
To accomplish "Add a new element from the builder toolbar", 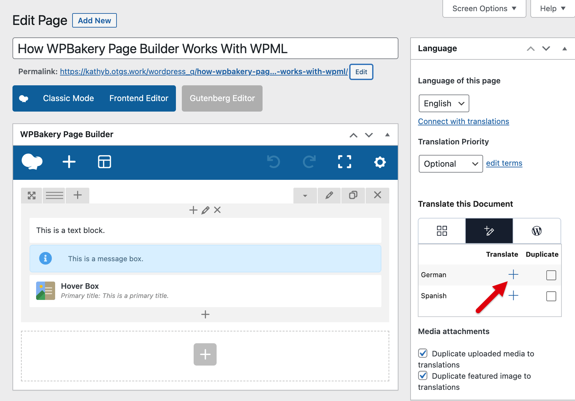I will tap(69, 162).
